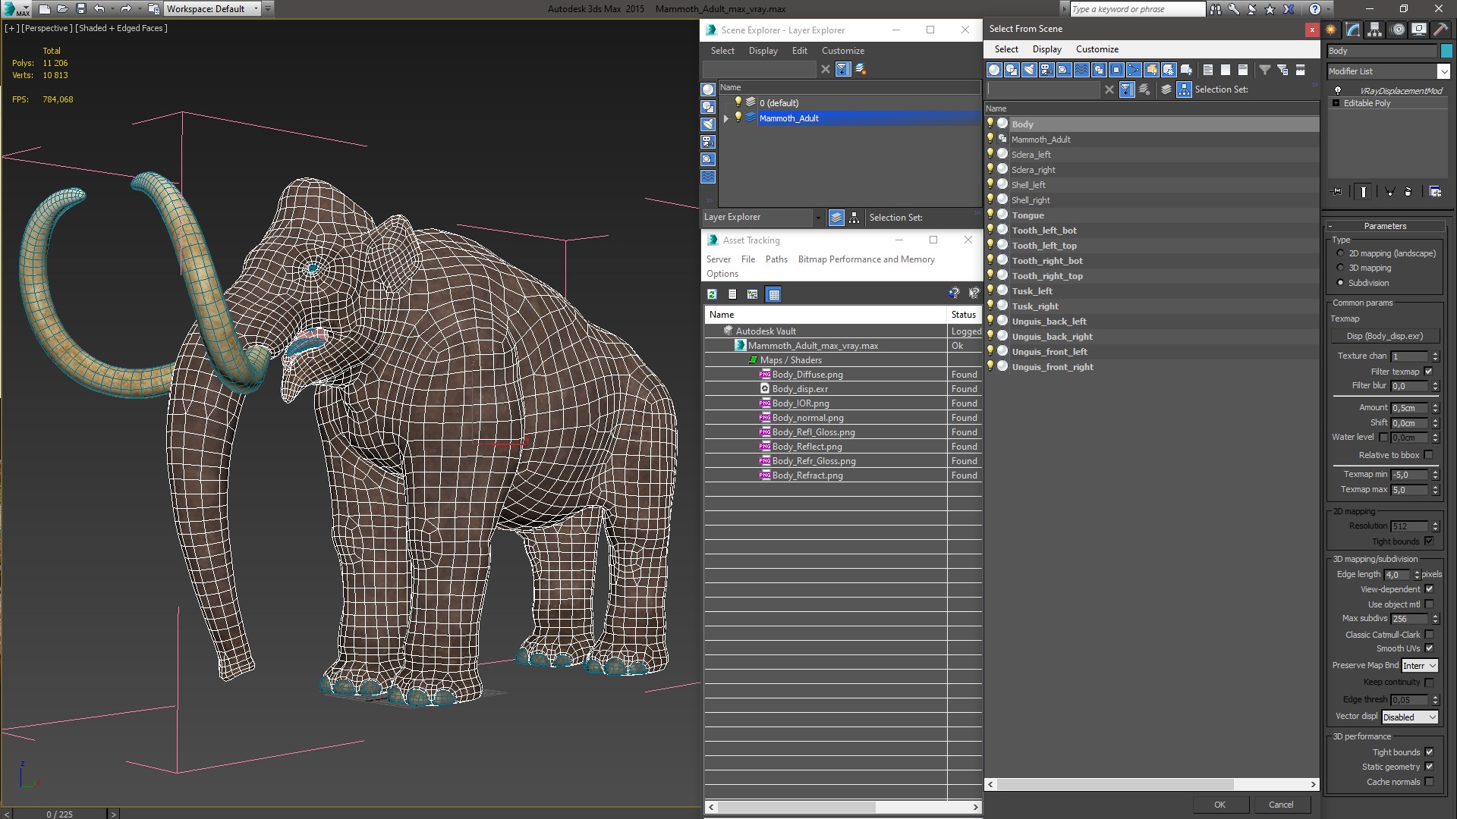Click Perspective viewport label
This screenshot has height=819, width=1457.
pos(47,28)
